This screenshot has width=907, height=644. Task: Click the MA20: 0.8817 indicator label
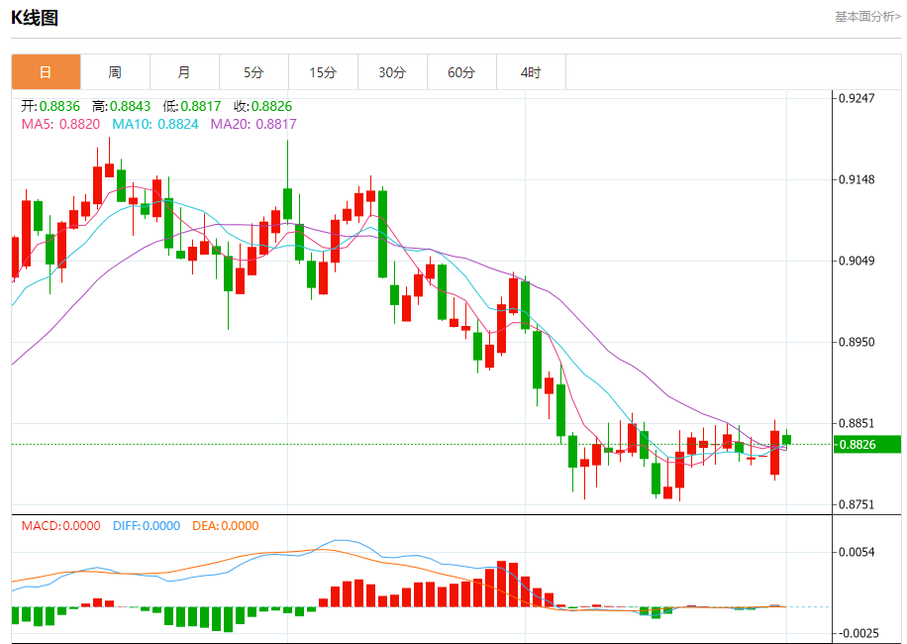(x=253, y=125)
